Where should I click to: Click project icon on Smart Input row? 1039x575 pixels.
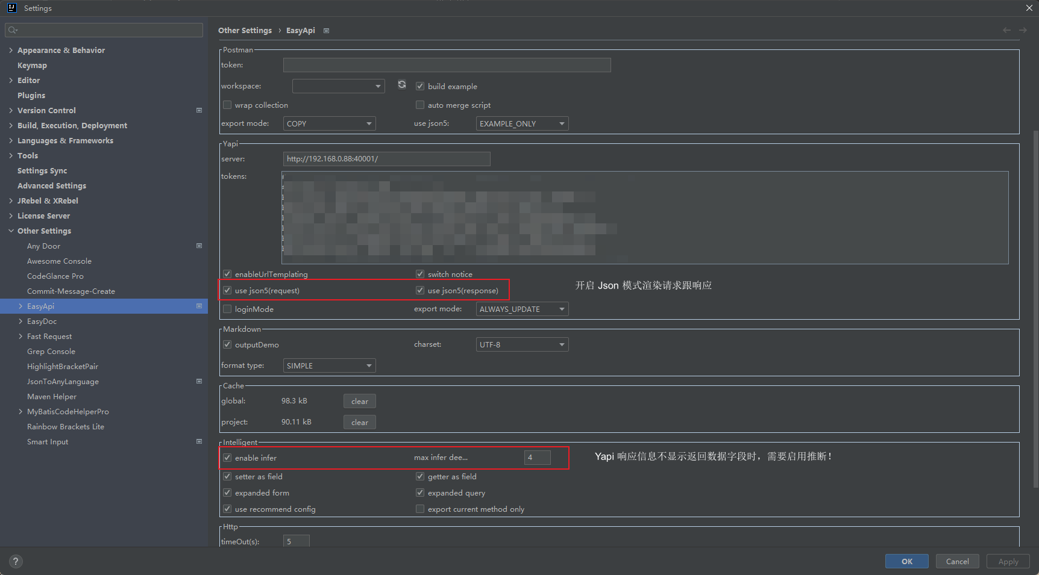199,441
